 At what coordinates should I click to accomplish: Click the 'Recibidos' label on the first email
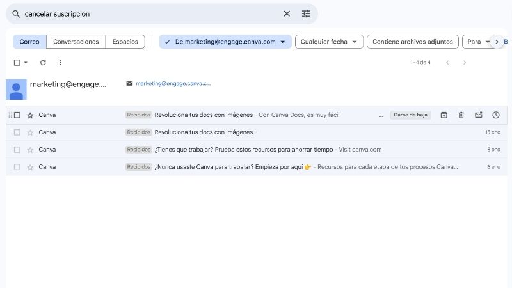coord(138,115)
